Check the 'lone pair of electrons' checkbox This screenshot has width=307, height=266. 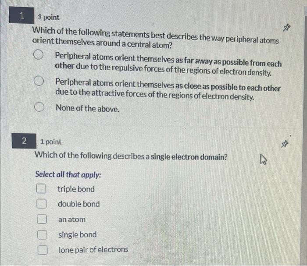[43, 250]
